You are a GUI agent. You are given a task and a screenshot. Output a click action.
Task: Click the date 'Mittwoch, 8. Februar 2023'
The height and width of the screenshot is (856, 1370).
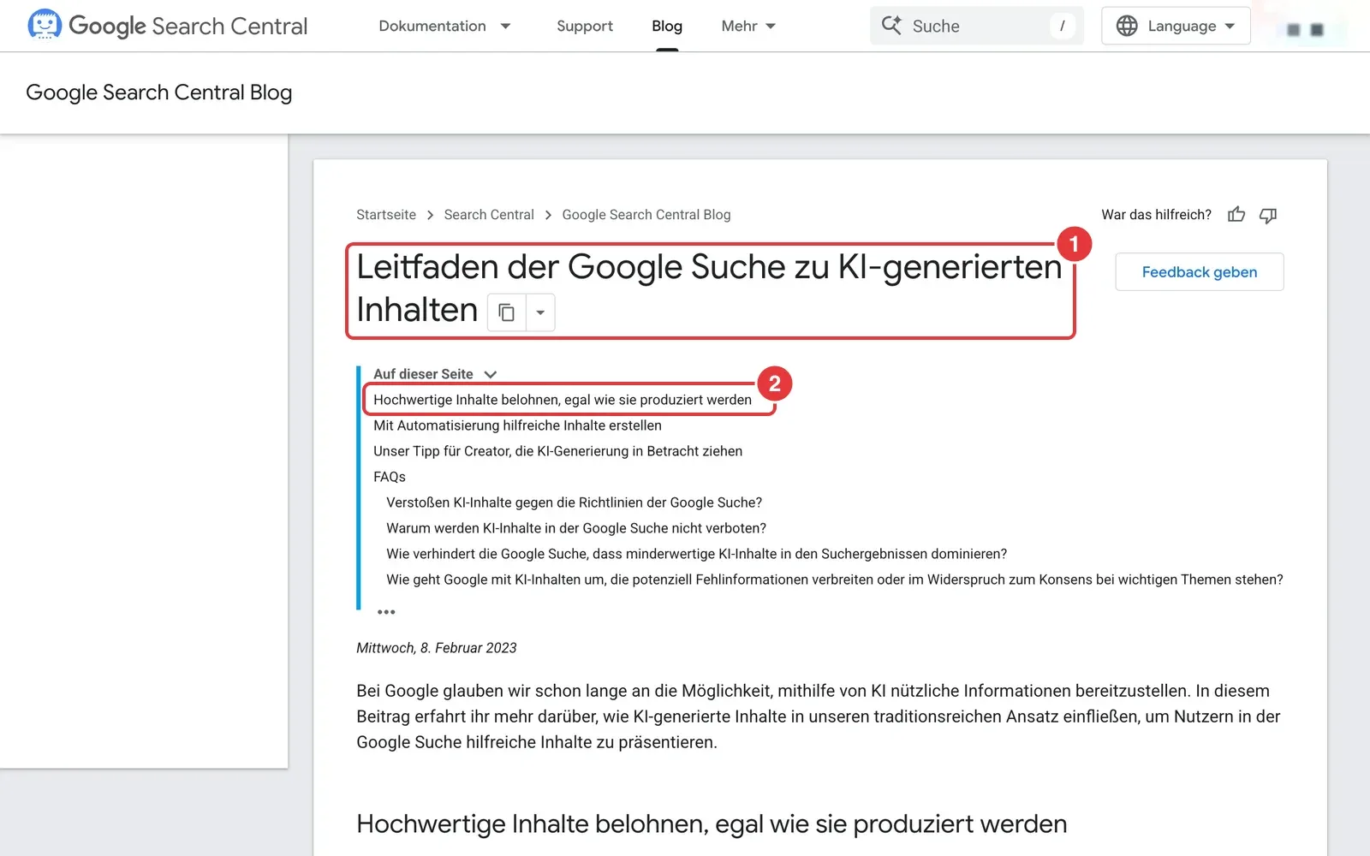[x=437, y=648]
